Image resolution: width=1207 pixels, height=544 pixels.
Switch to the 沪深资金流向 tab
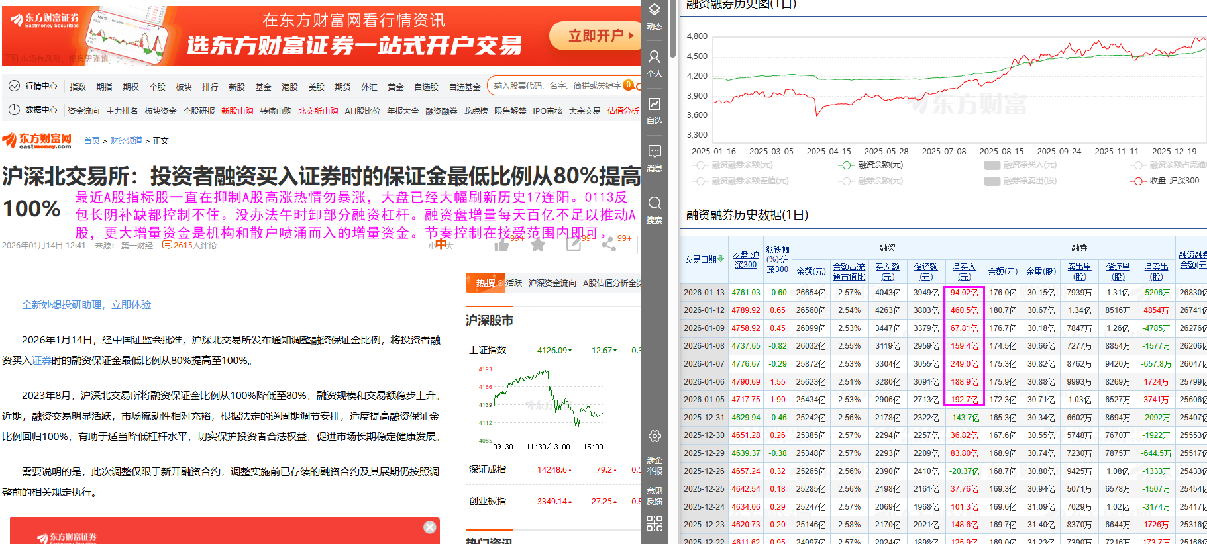(552, 283)
